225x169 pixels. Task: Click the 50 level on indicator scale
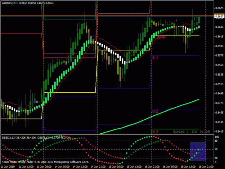(x=216, y=149)
